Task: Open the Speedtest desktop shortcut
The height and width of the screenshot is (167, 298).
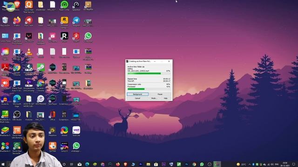Action: click(x=76, y=6)
